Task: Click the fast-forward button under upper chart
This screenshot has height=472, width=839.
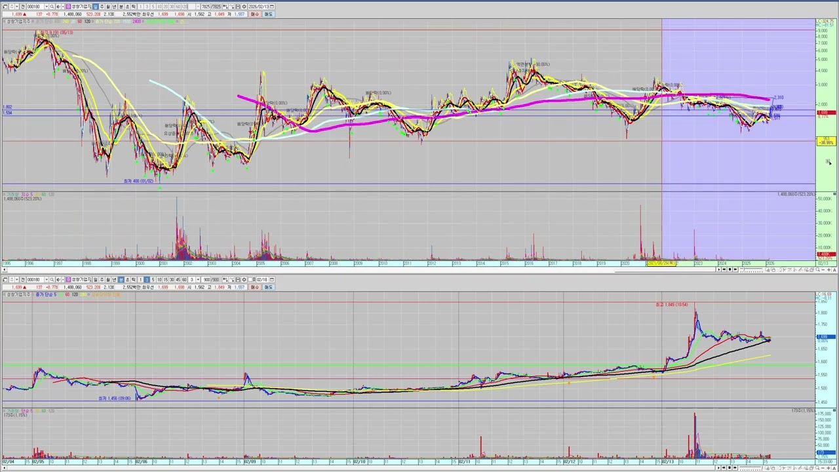Action: pyautogui.click(x=735, y=269)
